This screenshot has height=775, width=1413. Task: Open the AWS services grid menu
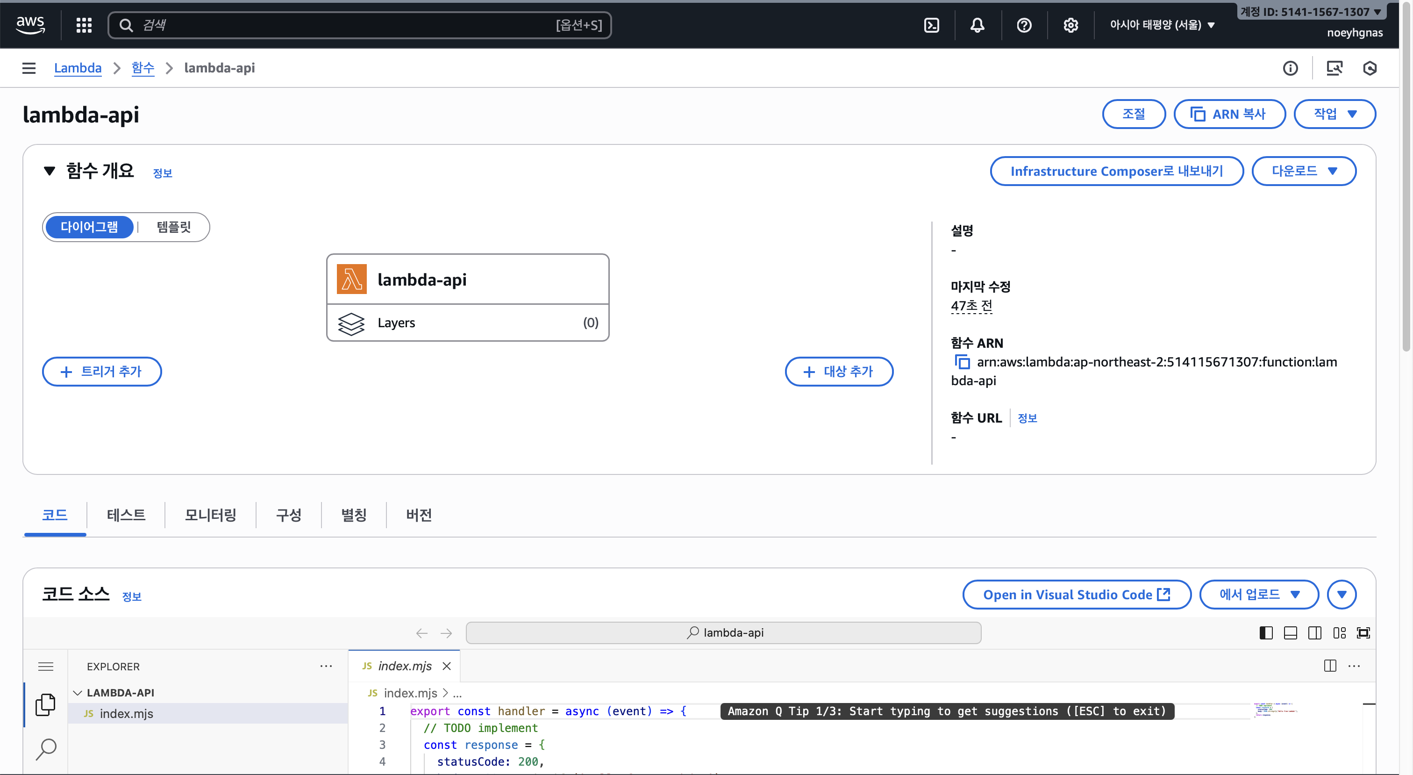tap(84, 25)
